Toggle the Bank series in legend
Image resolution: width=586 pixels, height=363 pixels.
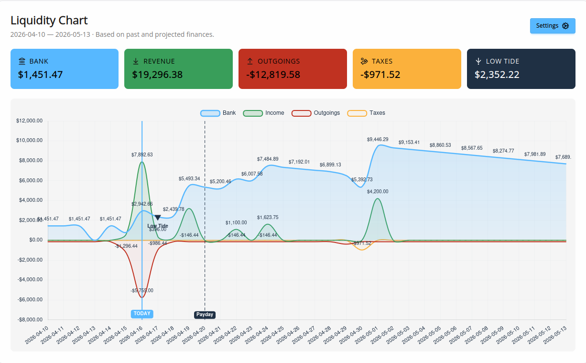pyautogui.click(x=218, y=113)
